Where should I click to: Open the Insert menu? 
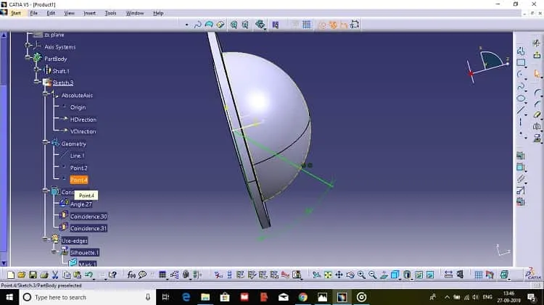[x=89, y=13]
